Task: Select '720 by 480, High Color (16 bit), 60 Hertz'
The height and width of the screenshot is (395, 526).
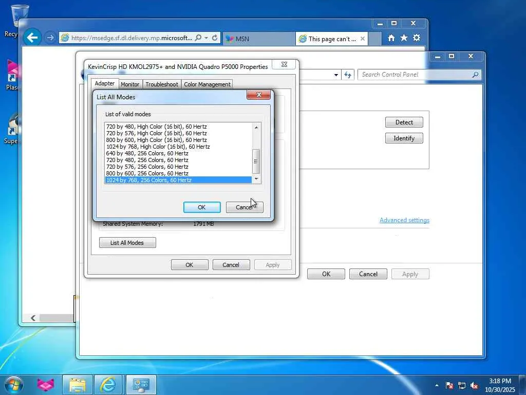Action: (178, 127)
